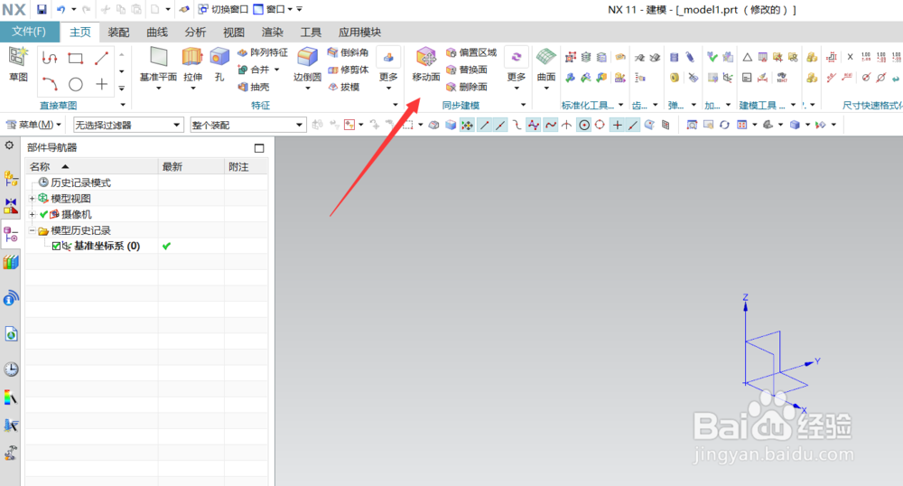Click the Hole (孔) tool
The width and height of the screenshot is (903, 486).
pos(219,63)
